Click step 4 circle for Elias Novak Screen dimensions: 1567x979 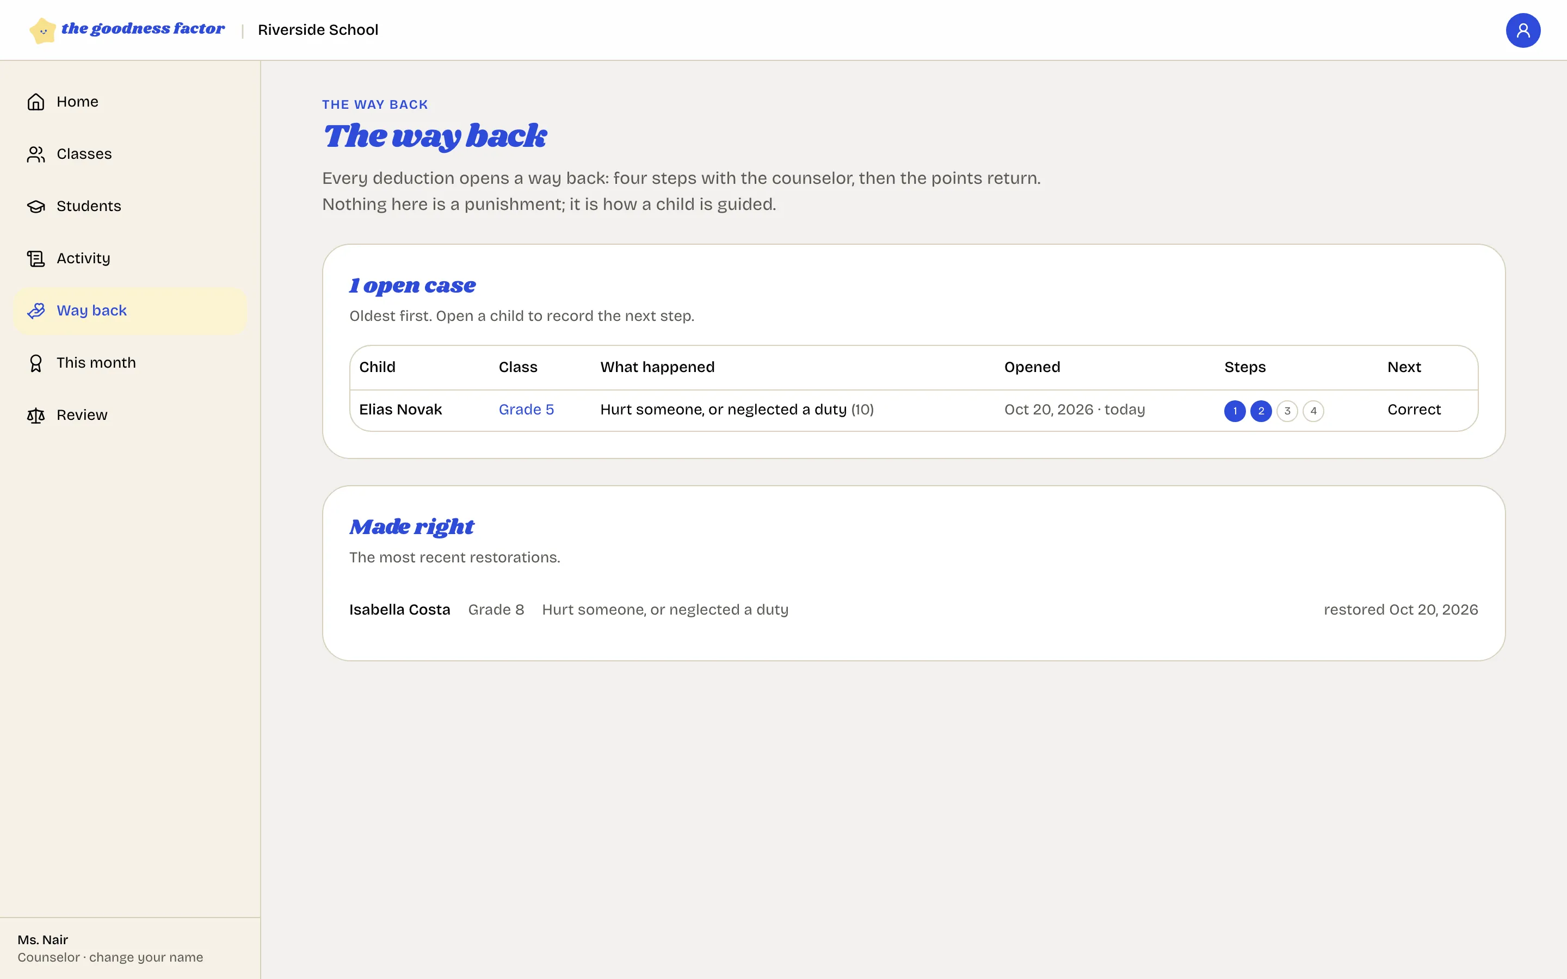click(1313, 411)
